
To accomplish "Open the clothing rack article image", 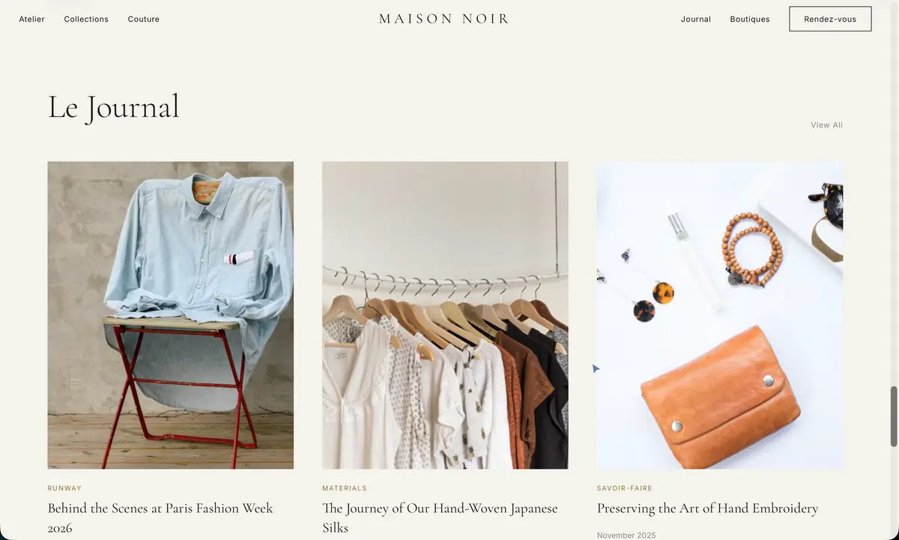I will tap(445, 315).
